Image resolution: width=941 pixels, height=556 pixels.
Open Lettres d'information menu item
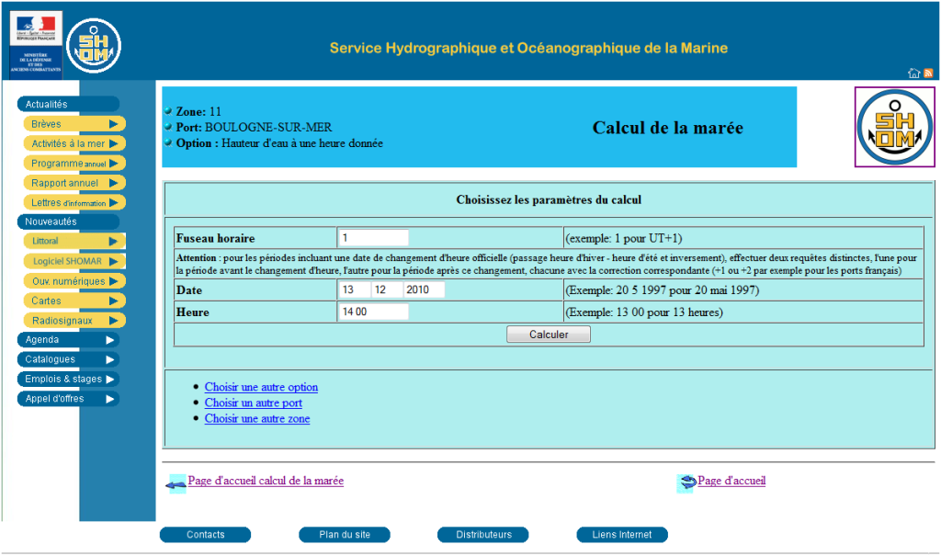[x=74, y=203]
